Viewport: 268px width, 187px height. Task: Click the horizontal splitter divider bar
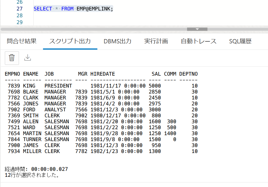pos(113,29)
